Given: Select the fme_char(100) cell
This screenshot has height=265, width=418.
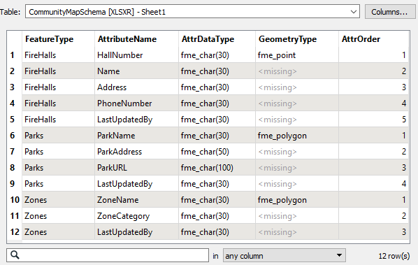Looking at the screenshot, I should point(217,167).
